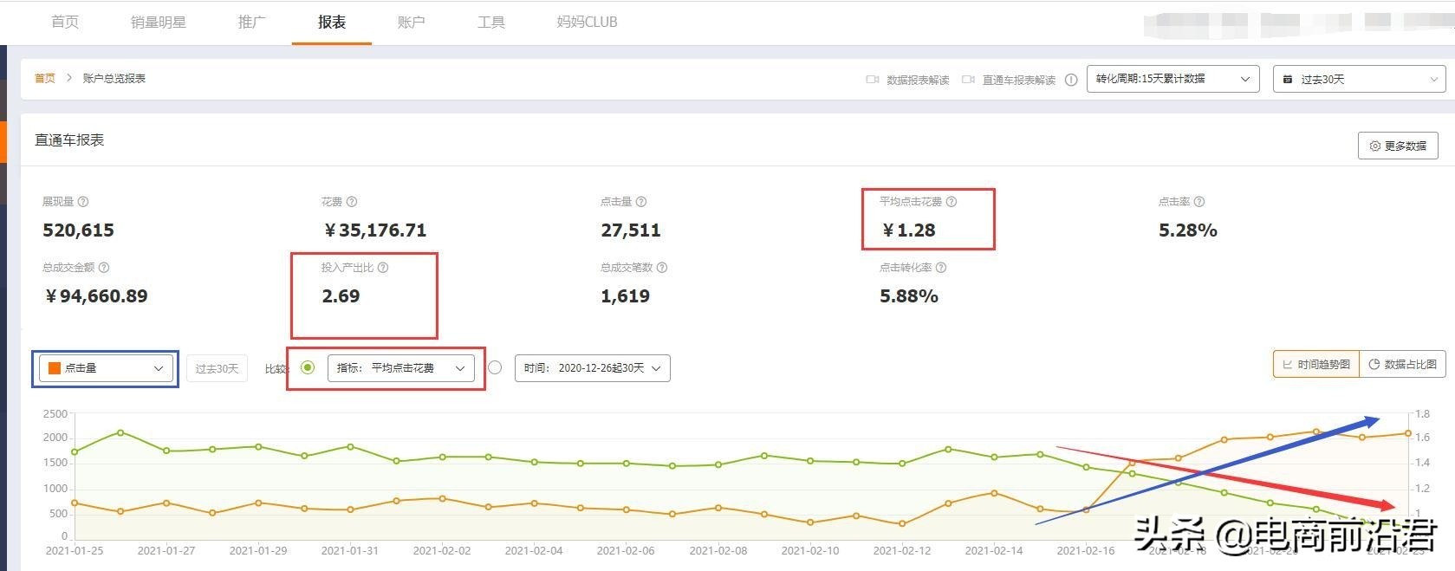Click the help icon next to 总成交金额
The height and width of the screenshot is (571, 1455).
(x=104, y=268)
